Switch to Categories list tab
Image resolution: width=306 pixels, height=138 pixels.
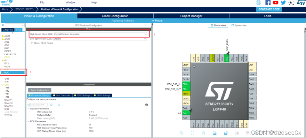8,30
